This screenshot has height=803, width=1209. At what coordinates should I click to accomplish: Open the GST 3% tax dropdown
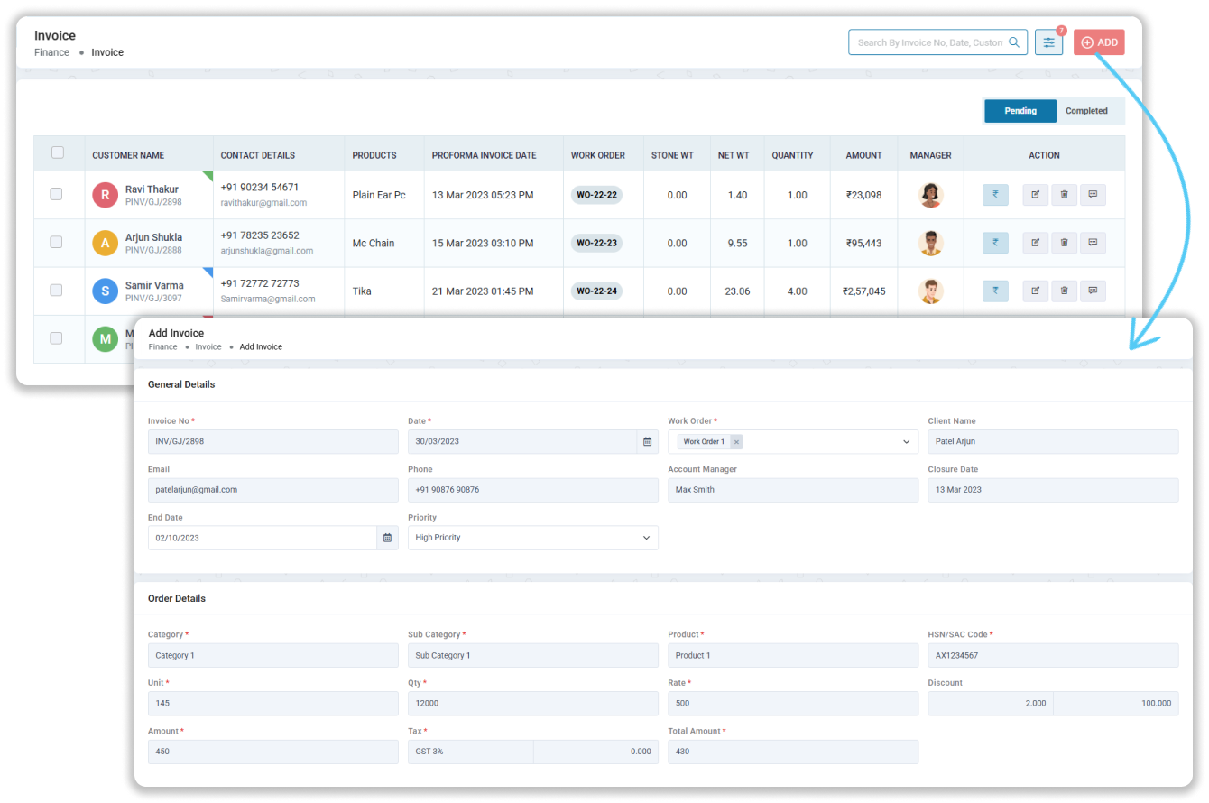tap(470, 751)
